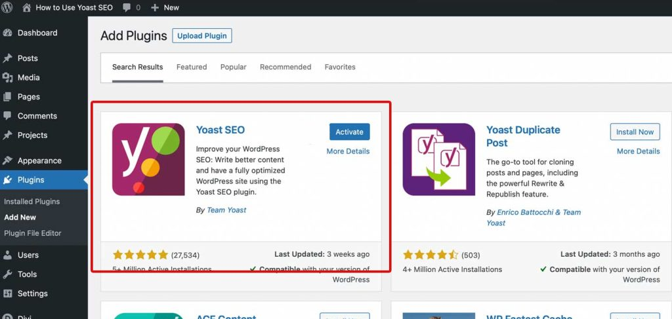Open Installed Plugins submenu item
672x319 pixels.
click(31, 202)
